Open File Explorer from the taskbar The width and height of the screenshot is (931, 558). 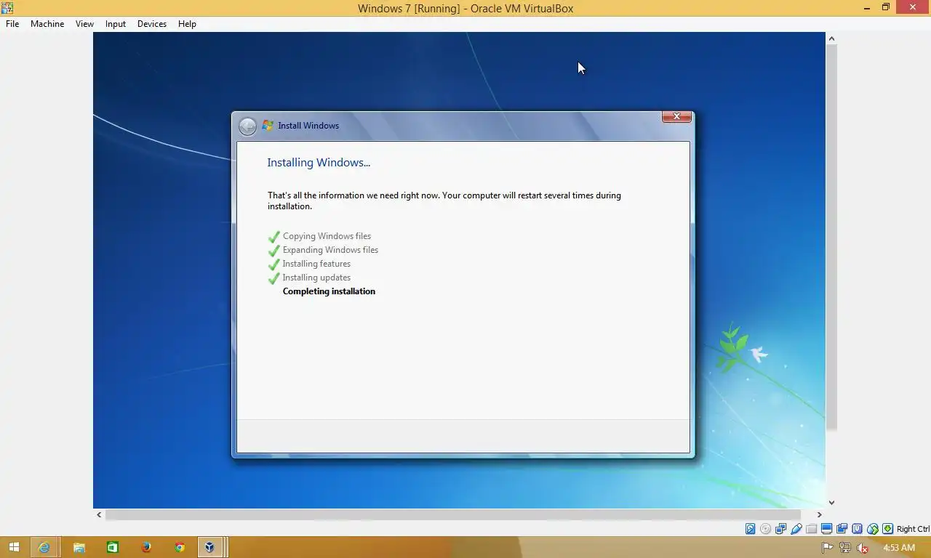(x=79, y=547)
